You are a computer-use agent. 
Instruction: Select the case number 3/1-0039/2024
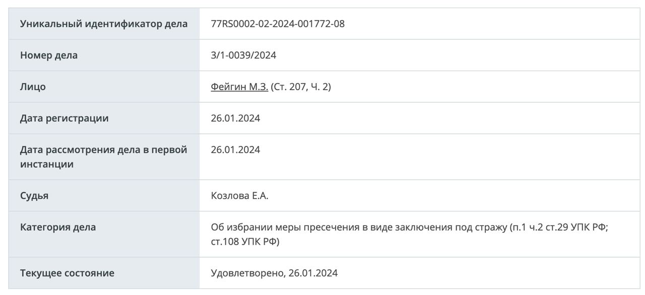[243, 55]
